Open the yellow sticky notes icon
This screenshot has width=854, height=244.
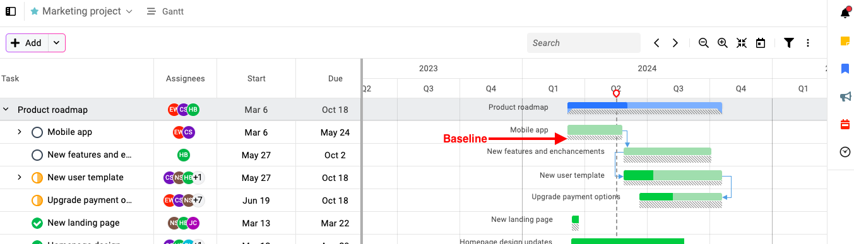(845, 41)
